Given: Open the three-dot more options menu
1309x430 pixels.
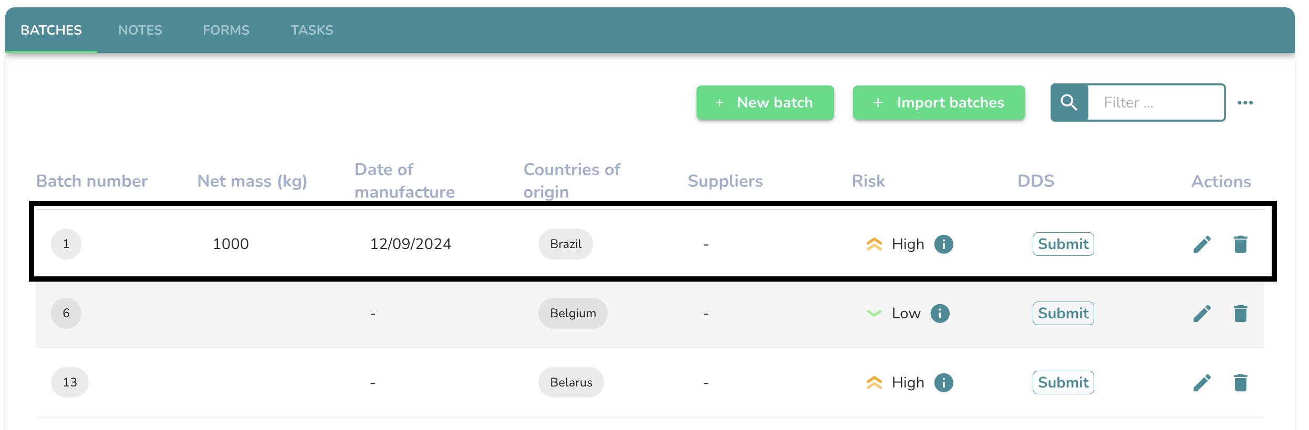Looking at the screenshot, I should [1245, 103].
